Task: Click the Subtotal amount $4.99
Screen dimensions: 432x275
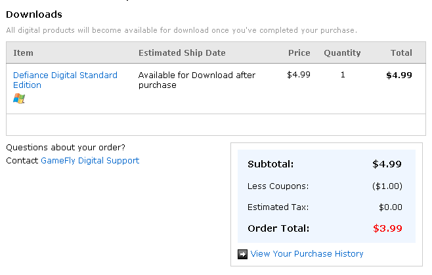Action: [387, 164]
